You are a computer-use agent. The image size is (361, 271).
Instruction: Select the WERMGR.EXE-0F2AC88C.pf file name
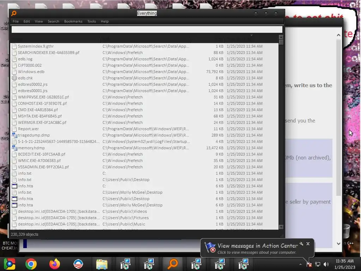[x=42, y=122]
